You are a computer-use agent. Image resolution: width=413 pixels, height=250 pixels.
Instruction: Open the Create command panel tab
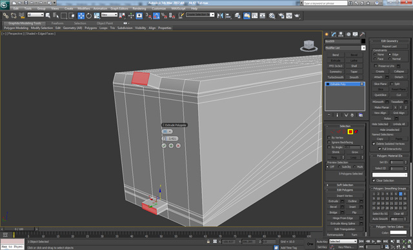[x=327, y=34]
